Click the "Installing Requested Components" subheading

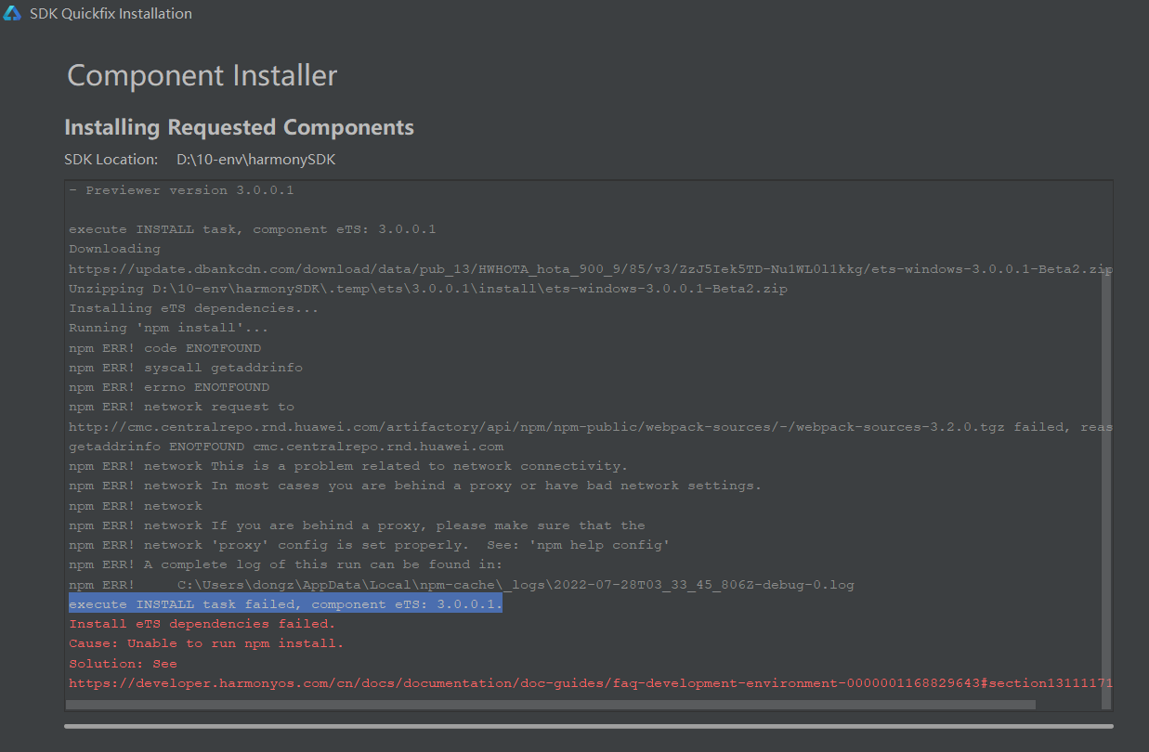pos(240,127)
